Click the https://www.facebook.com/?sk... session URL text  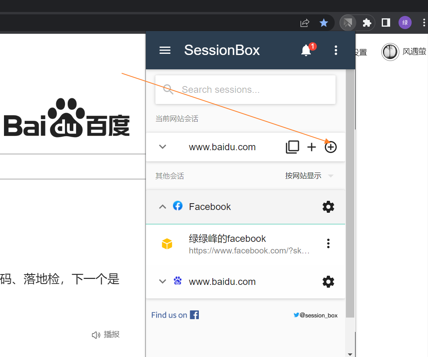point(249,251)
